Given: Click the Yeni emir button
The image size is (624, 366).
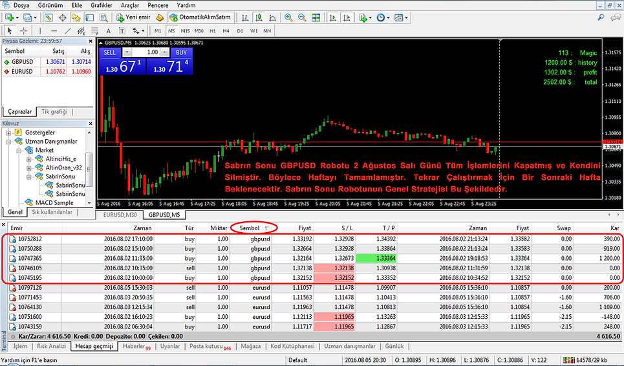Looking at the screenshot, I should 133,17.
